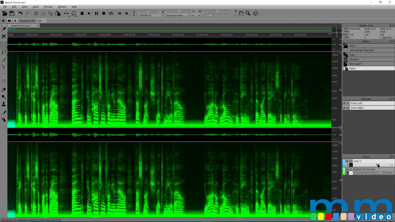Stop playback

click(82, 13)
